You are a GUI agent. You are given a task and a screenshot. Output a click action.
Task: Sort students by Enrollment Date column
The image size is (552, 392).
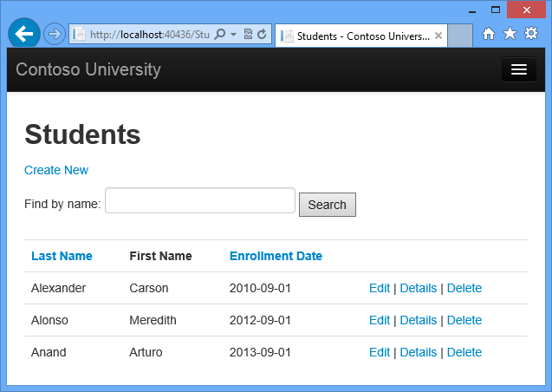(x=276, y=256)
